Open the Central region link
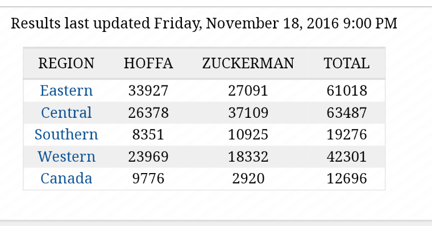This screenshot has height=226, width=432. [66, 113]
